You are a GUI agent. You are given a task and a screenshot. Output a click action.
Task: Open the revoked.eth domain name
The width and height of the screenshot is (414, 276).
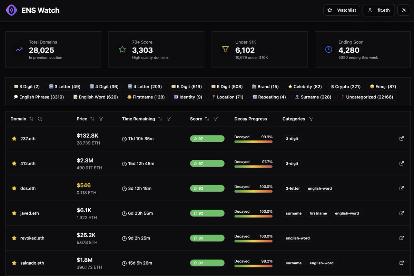pos(32,238)
